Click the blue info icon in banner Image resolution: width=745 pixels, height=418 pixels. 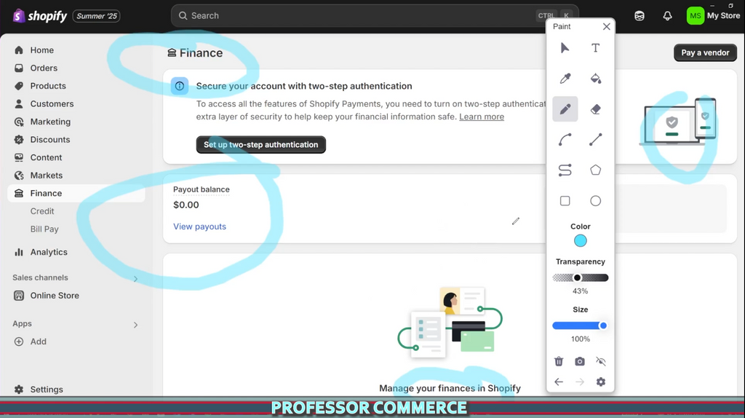point(180,86)
